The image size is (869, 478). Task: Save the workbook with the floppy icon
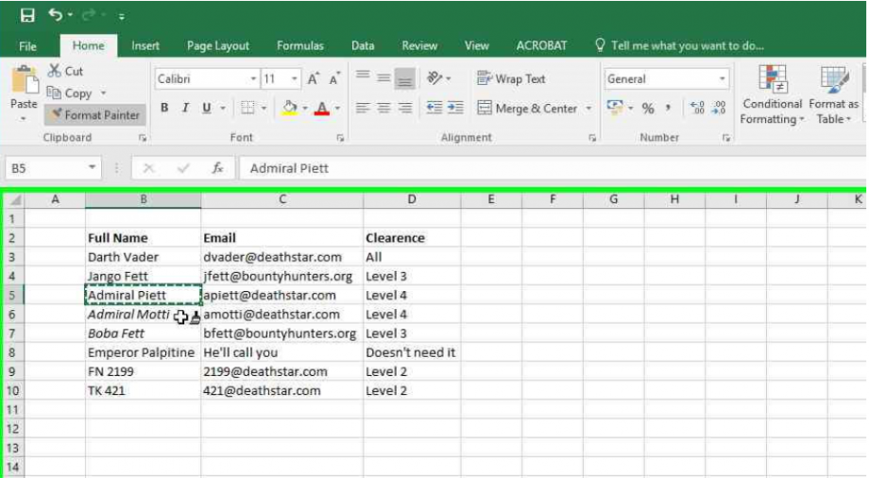click(x=27, y=15)
